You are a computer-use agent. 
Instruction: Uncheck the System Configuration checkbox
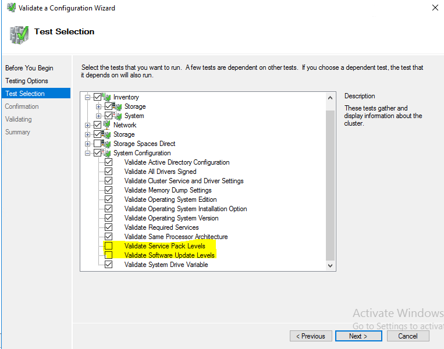click(x=97, y=153)
